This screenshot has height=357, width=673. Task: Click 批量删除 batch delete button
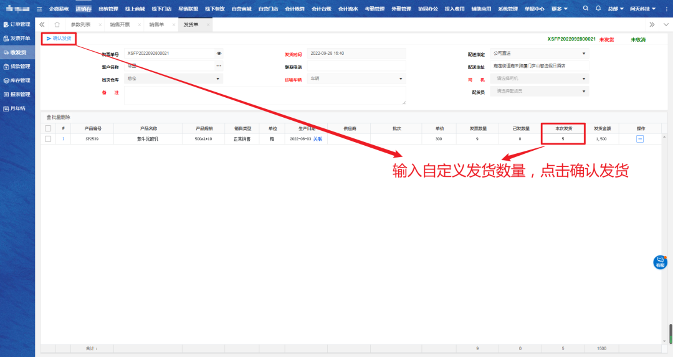pos(59,117)
